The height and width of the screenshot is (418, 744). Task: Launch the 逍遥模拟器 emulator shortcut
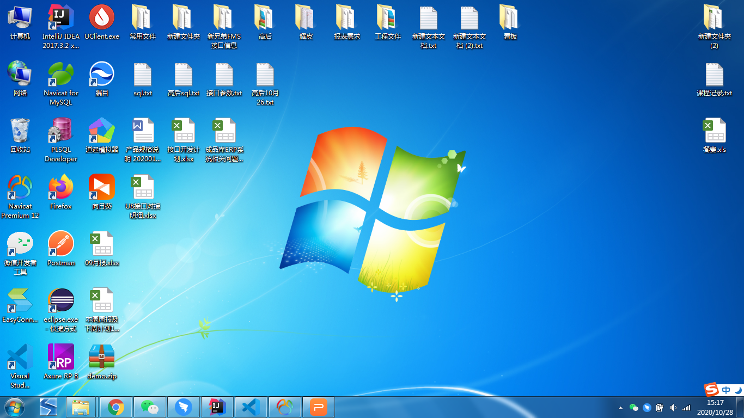click(x=102, y=136)
